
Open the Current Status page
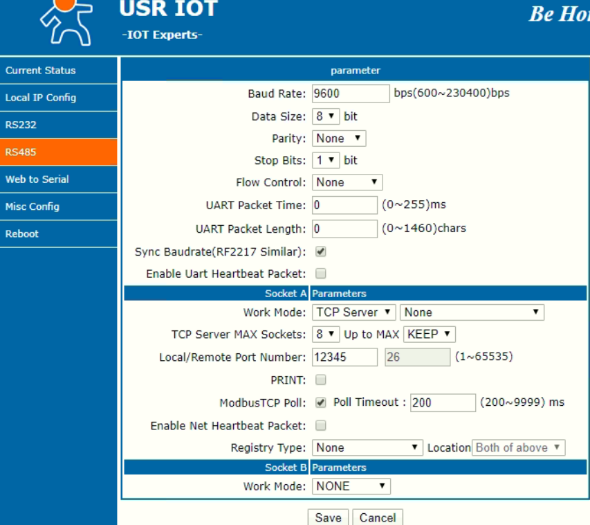tap(58, 71)
